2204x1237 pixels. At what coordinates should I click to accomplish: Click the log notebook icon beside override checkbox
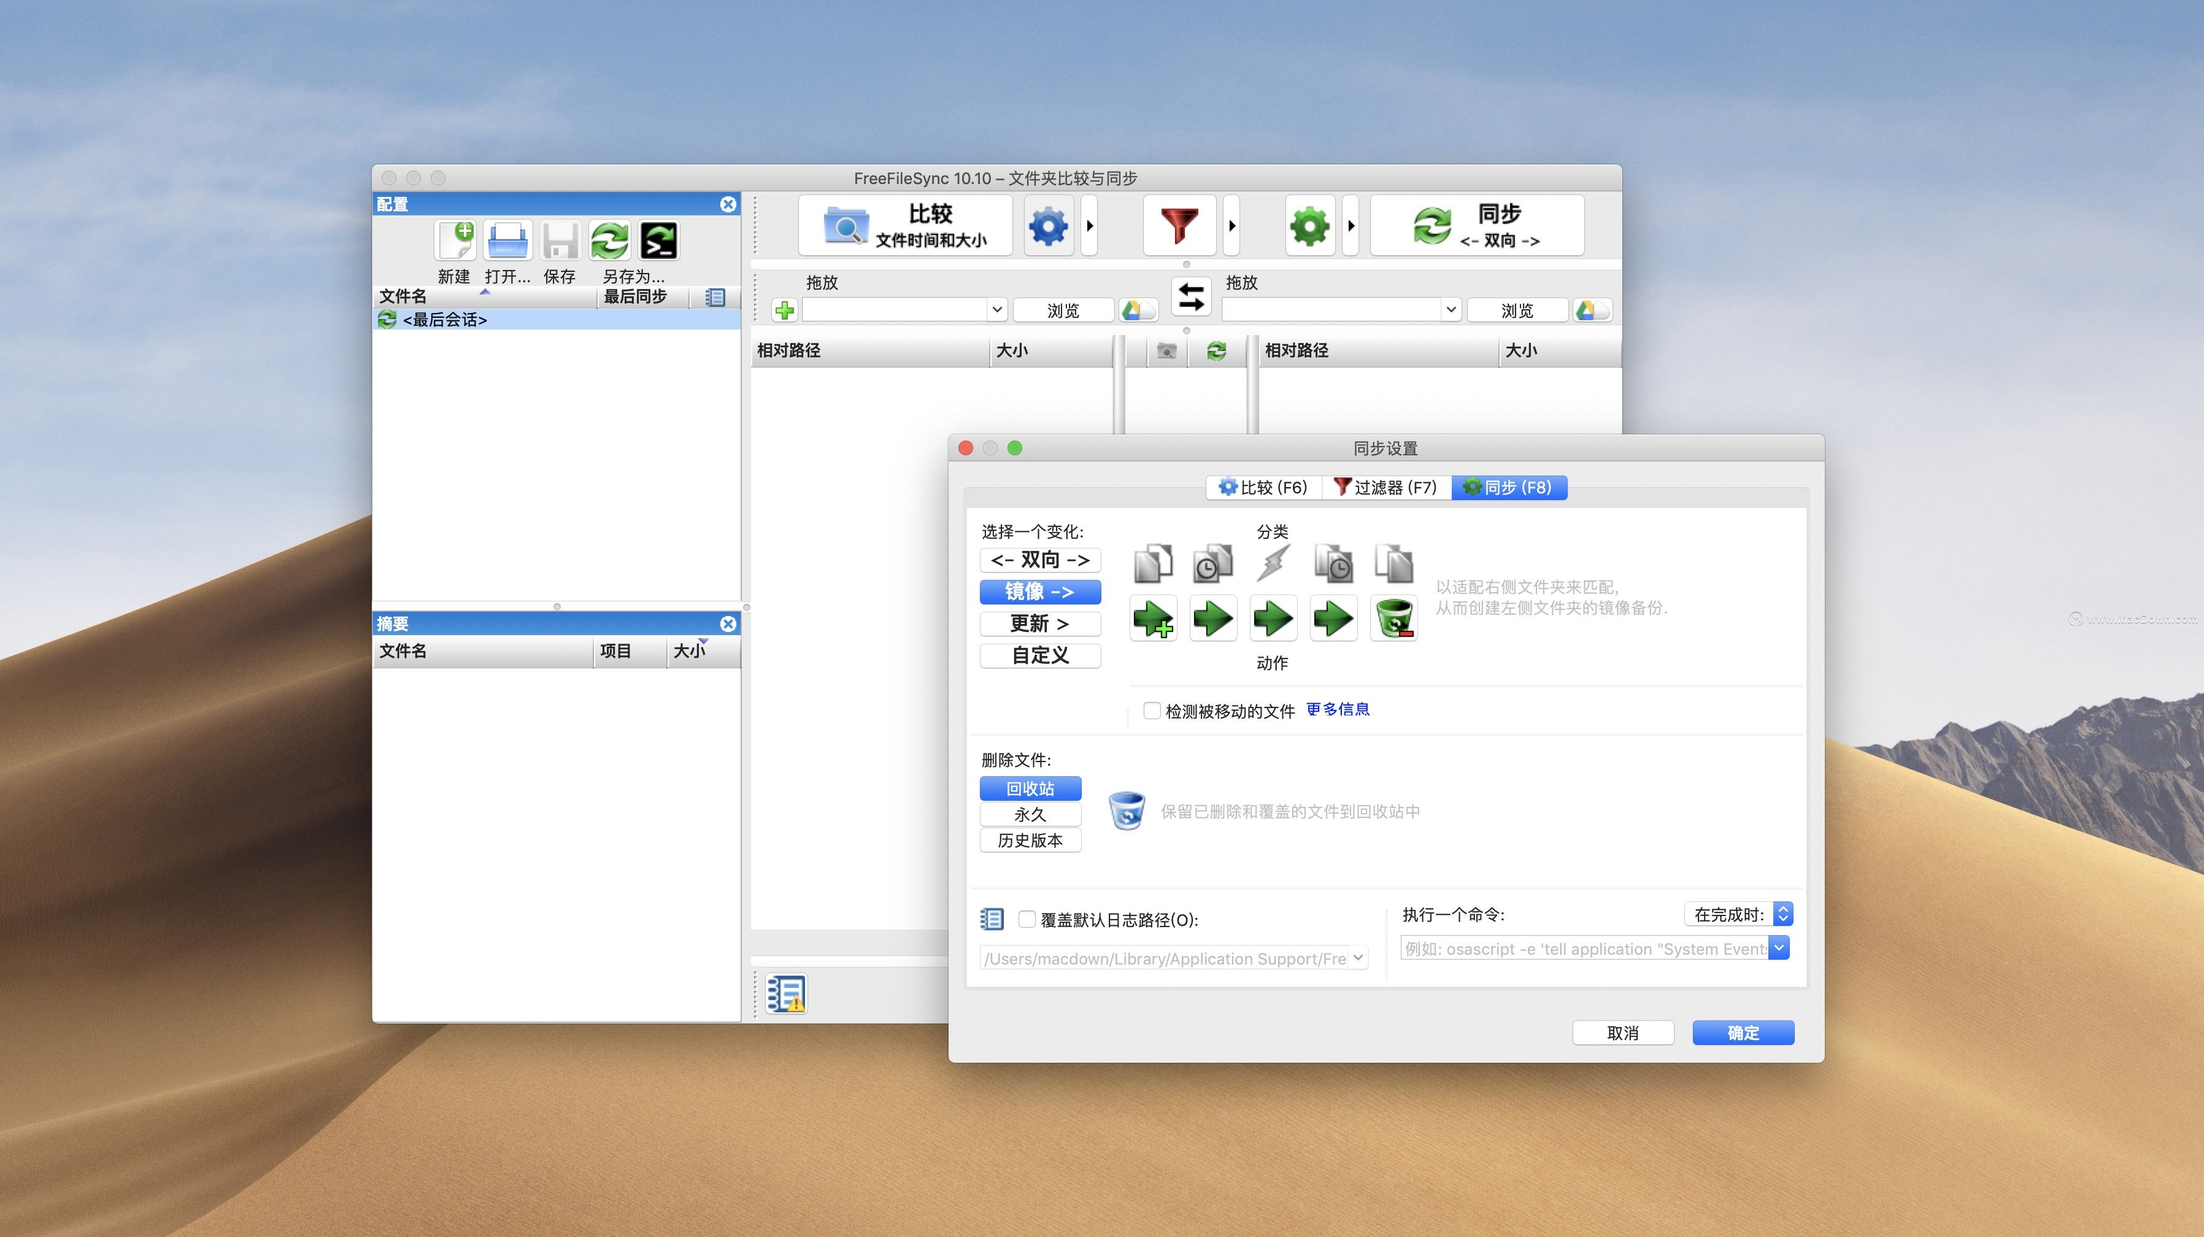coord(992,919)
